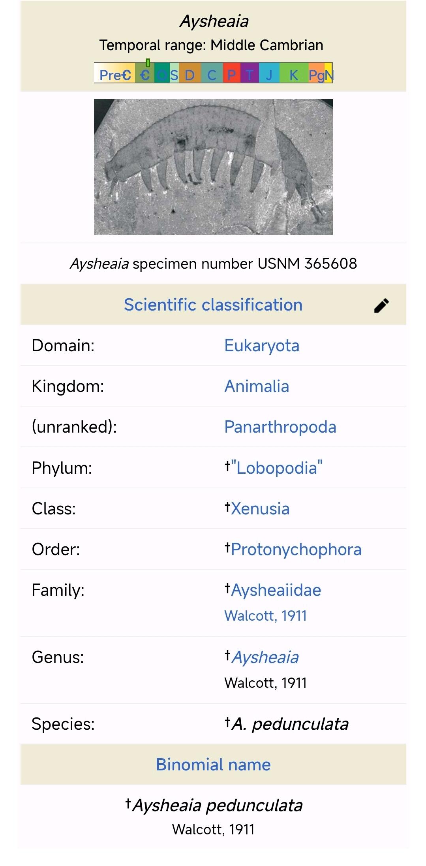Image resolution: width=426 pixels, height=866 pixels.
Task: Click the Triassic 'T' timeline segment
Action: pyautogui.click(x=249, y=75)
